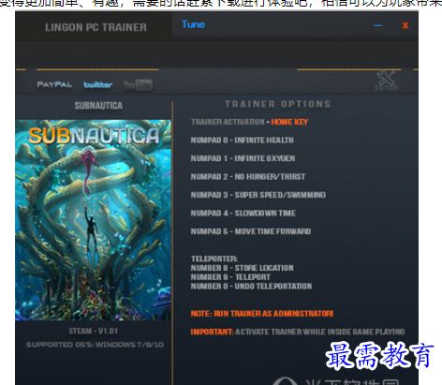Open the PayPal donation link
442x385 pixels.
tap(54, 84)
